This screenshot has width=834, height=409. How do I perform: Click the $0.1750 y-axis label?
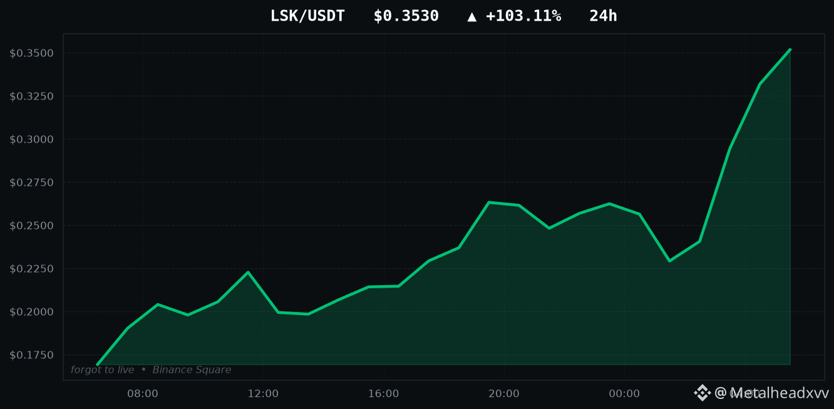(32, 355)
